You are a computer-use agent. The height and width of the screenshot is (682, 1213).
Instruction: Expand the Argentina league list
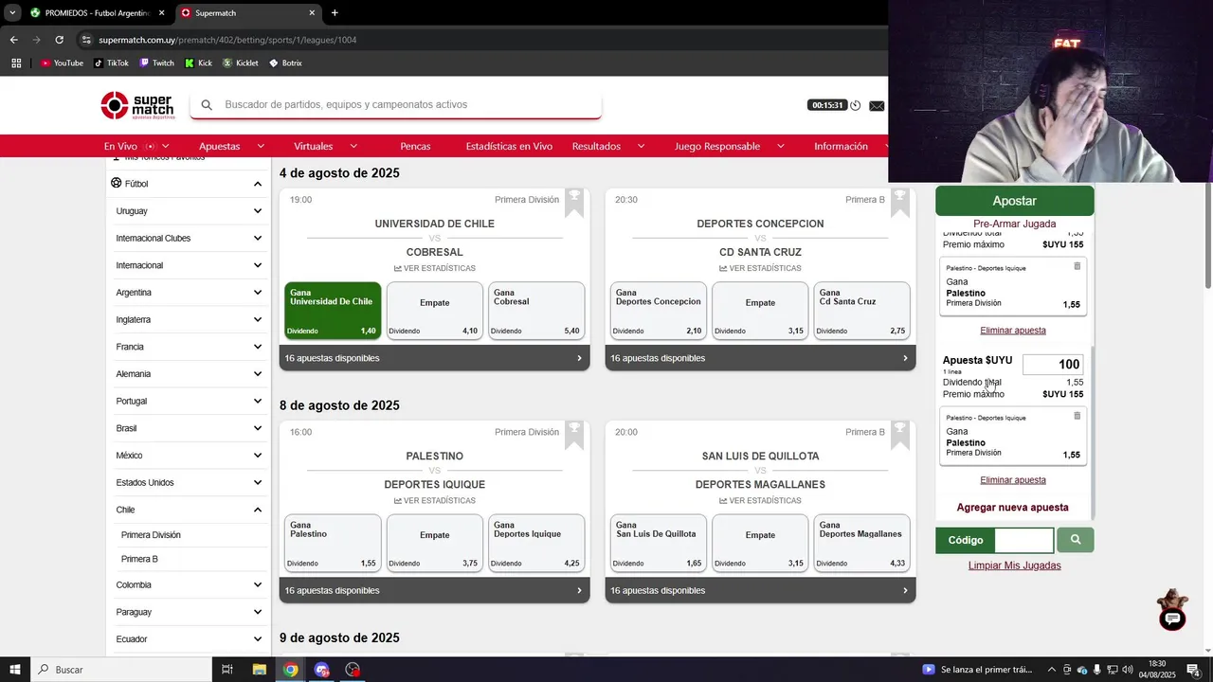pyautogui.click(x=257, y=293)
